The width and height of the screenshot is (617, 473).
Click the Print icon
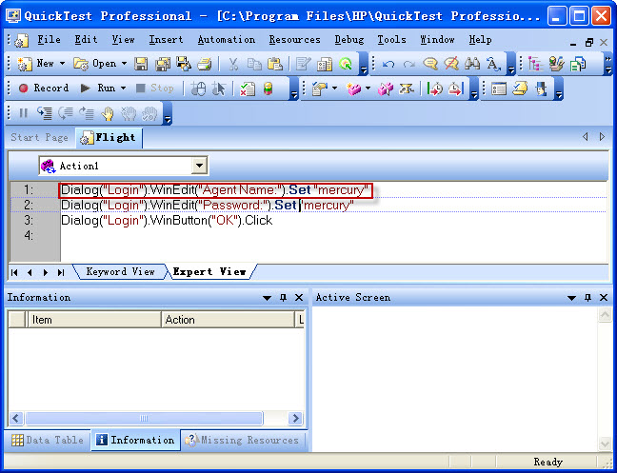tap(204, 64)
